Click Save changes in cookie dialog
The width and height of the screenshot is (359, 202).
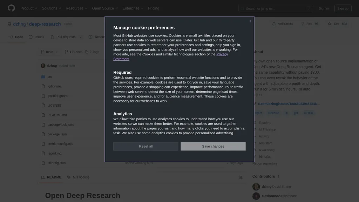click(213, 146)
